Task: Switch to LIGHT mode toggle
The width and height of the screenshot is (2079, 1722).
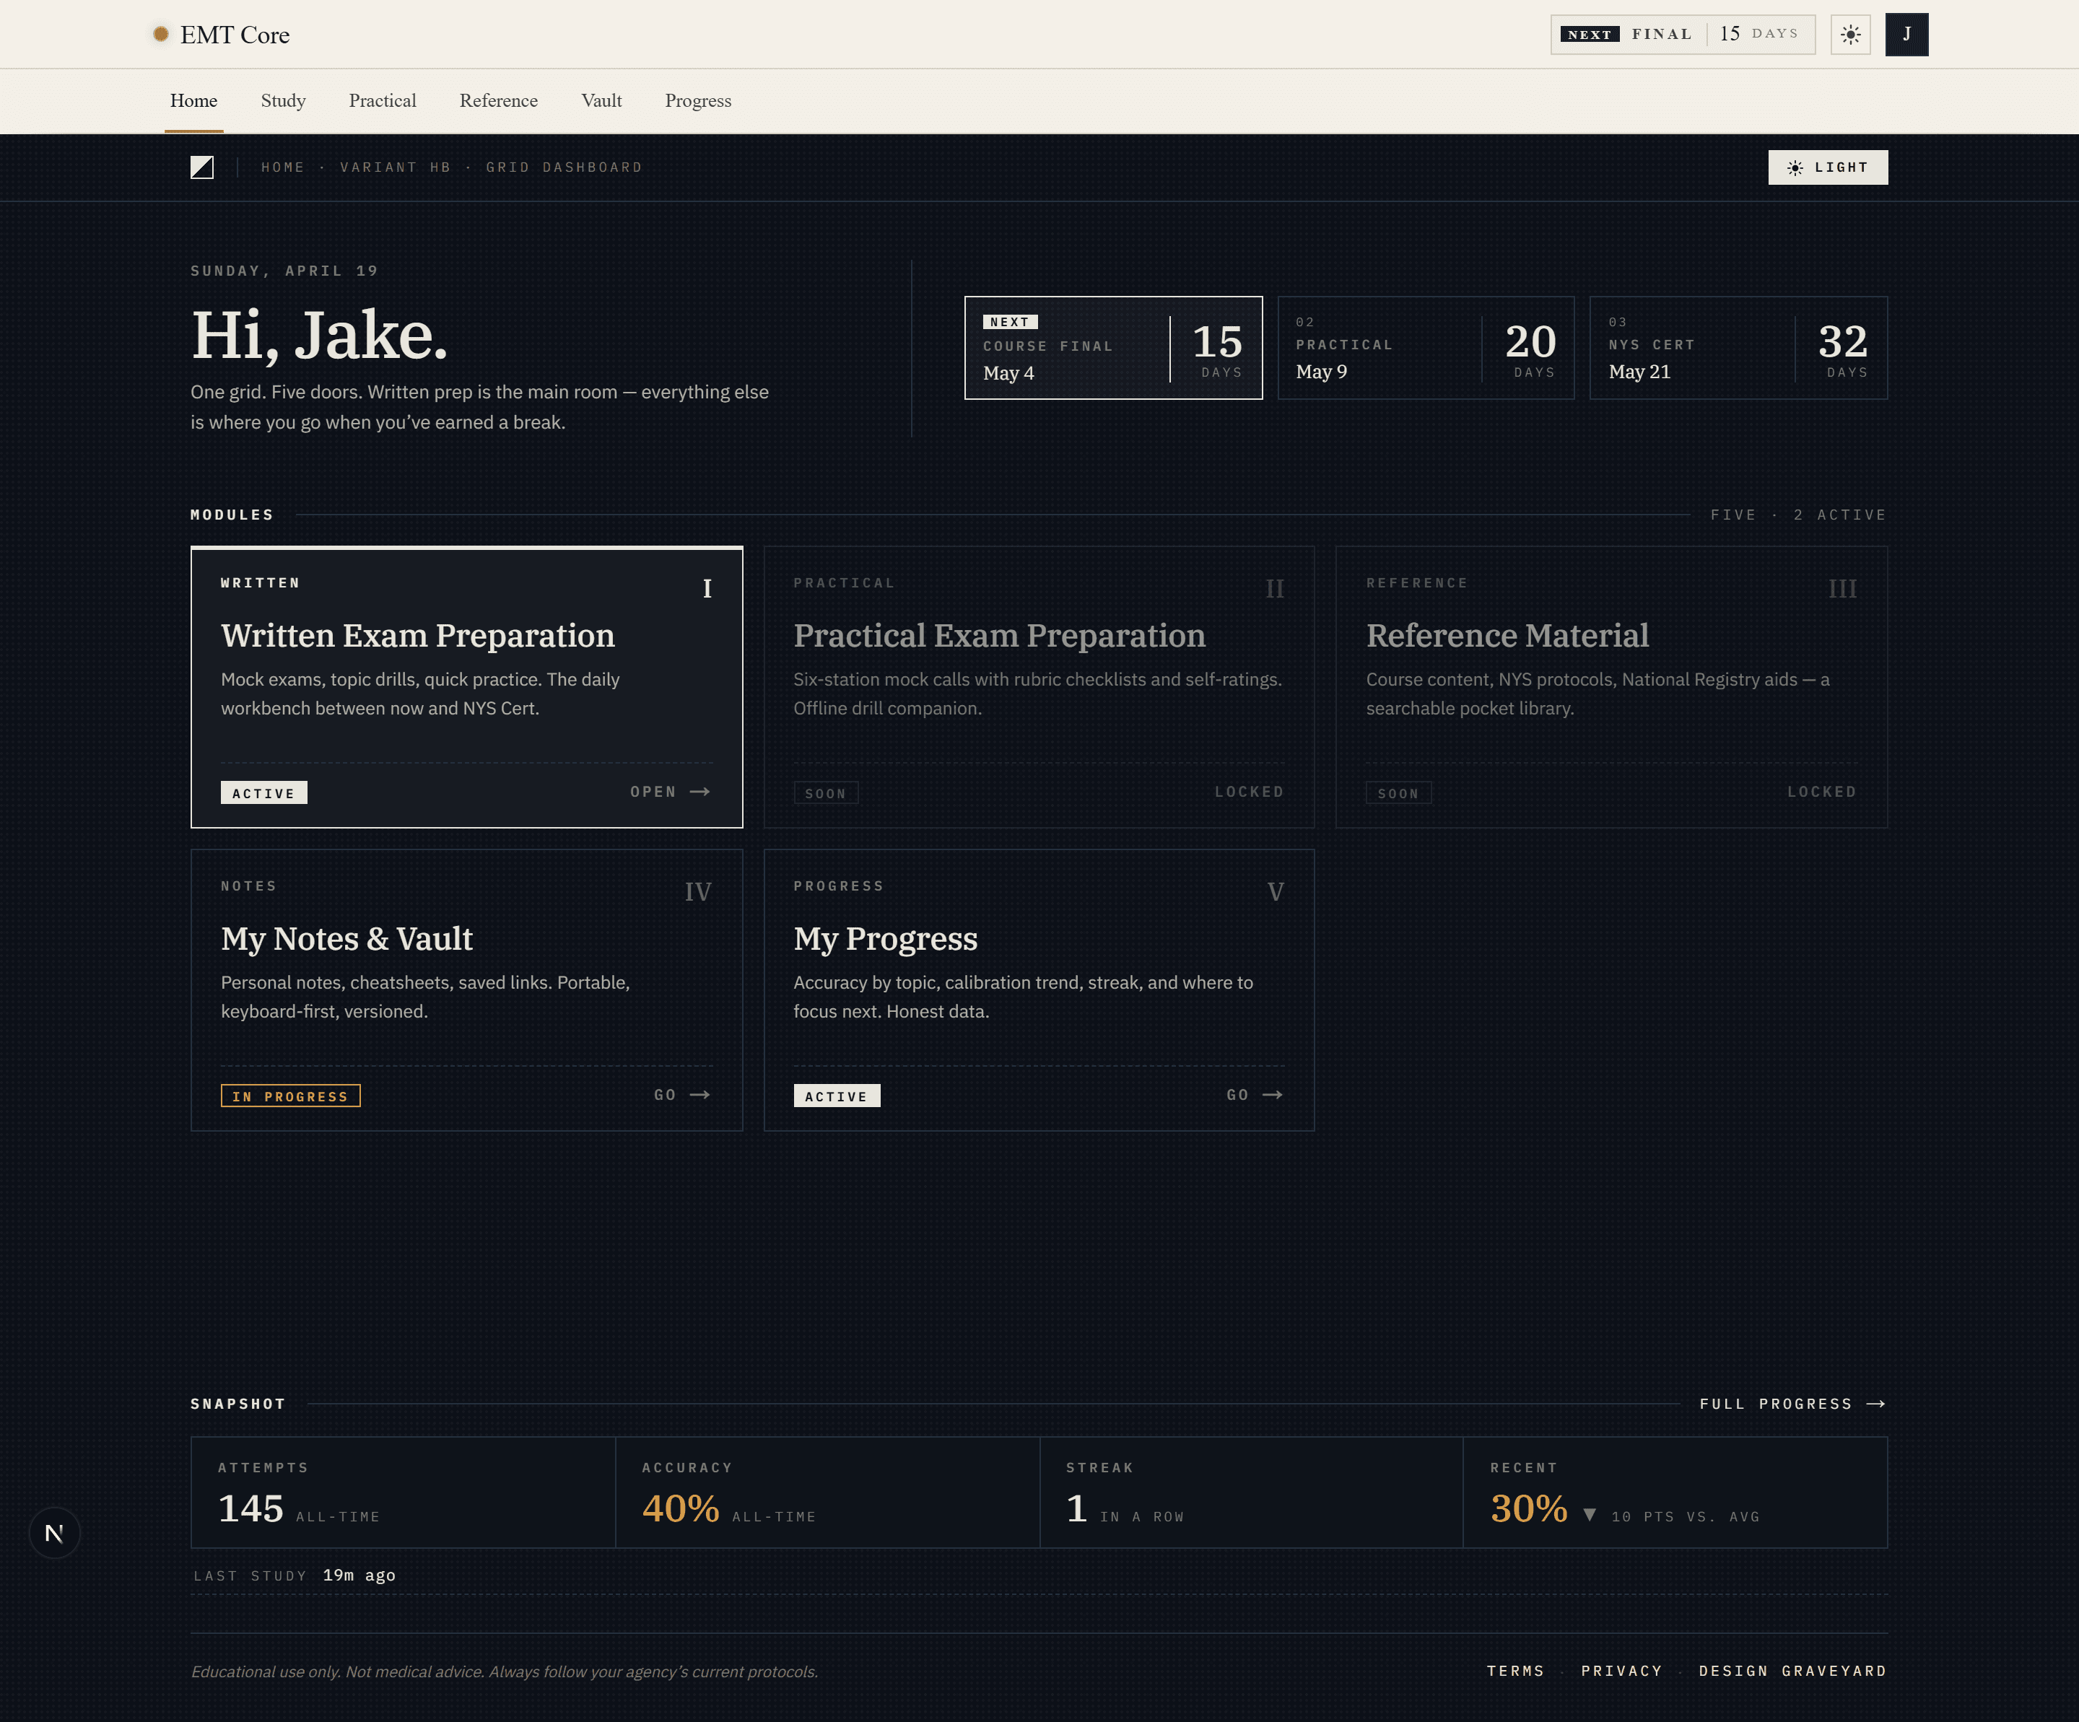Action: 1828,167
